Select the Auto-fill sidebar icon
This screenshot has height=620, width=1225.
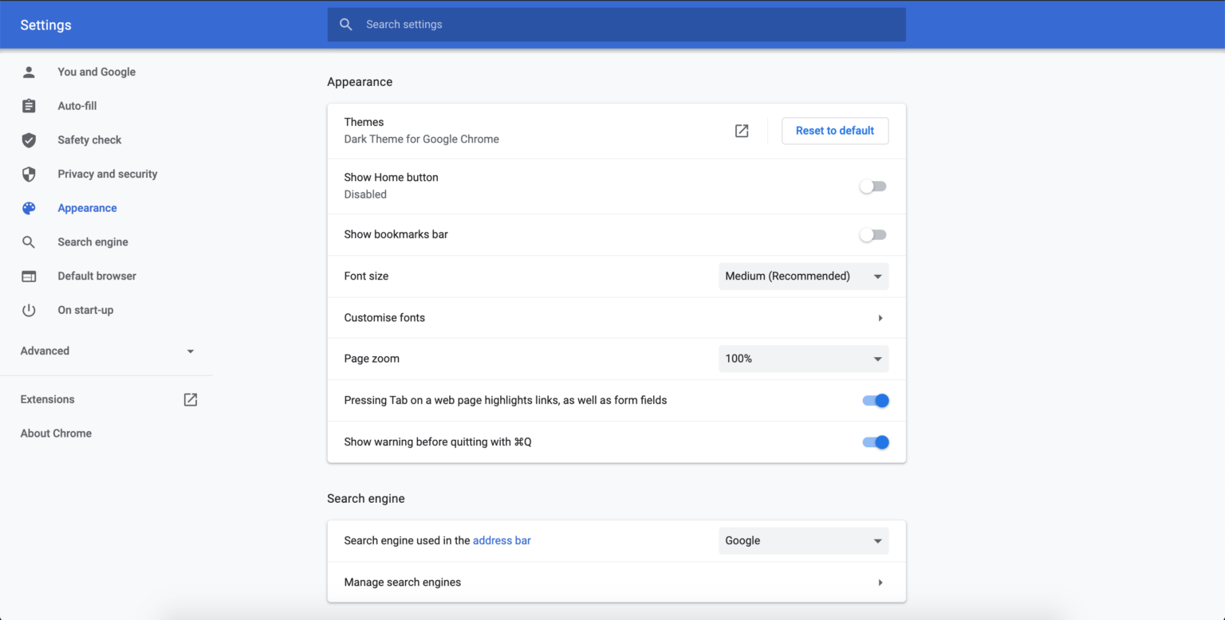coord(29,105)
